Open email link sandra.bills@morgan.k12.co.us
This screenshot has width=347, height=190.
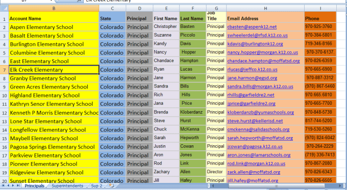click(260, 87)
